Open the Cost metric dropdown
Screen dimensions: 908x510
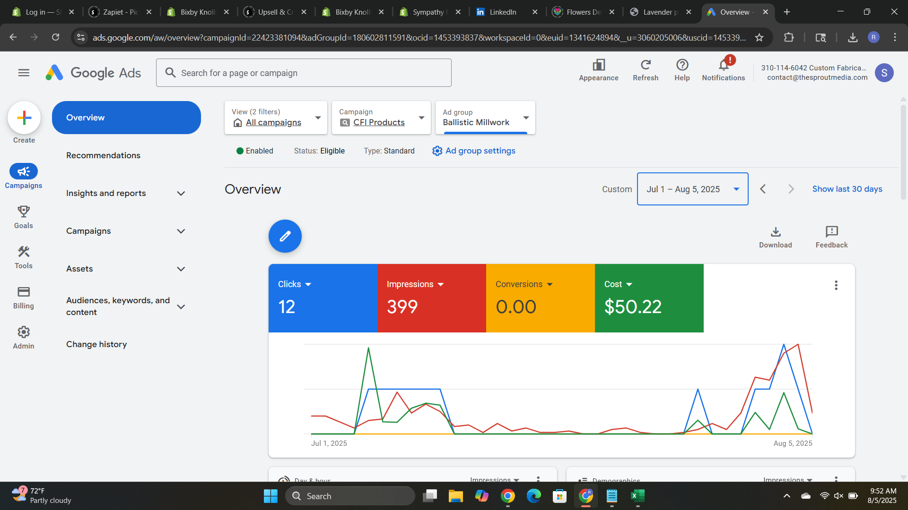click(x=618, y=284)
